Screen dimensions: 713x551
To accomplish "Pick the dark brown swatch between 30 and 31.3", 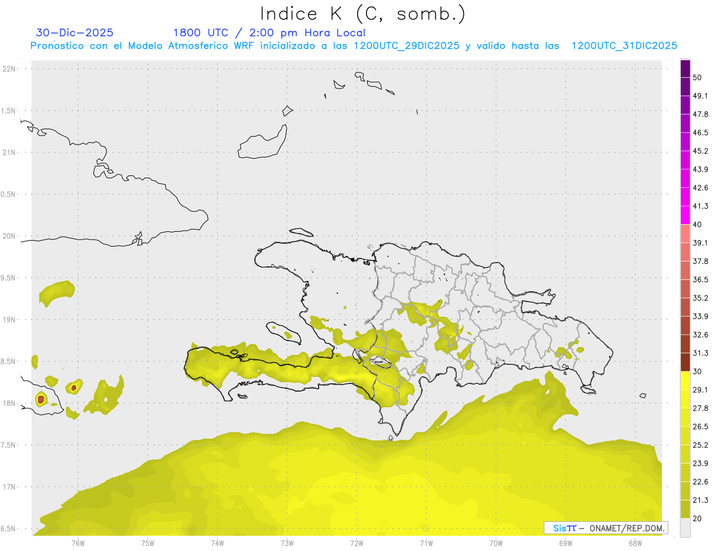I will (x=685, y=362).
